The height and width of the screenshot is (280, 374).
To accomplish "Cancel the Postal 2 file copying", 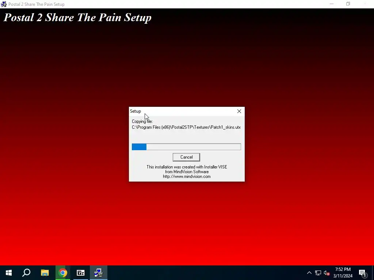I will [x=186, y=157].
